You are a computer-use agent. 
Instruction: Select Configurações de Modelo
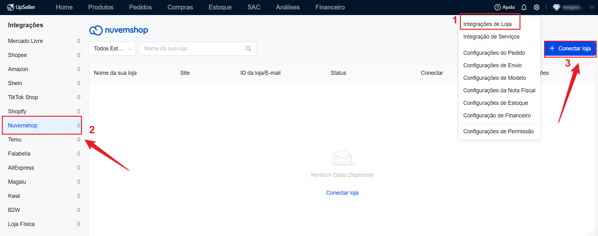point(494,78)
